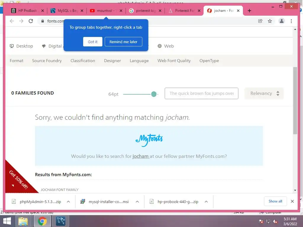Close the MySQL tab
The image size is (303, 227).
coord(82,11)
